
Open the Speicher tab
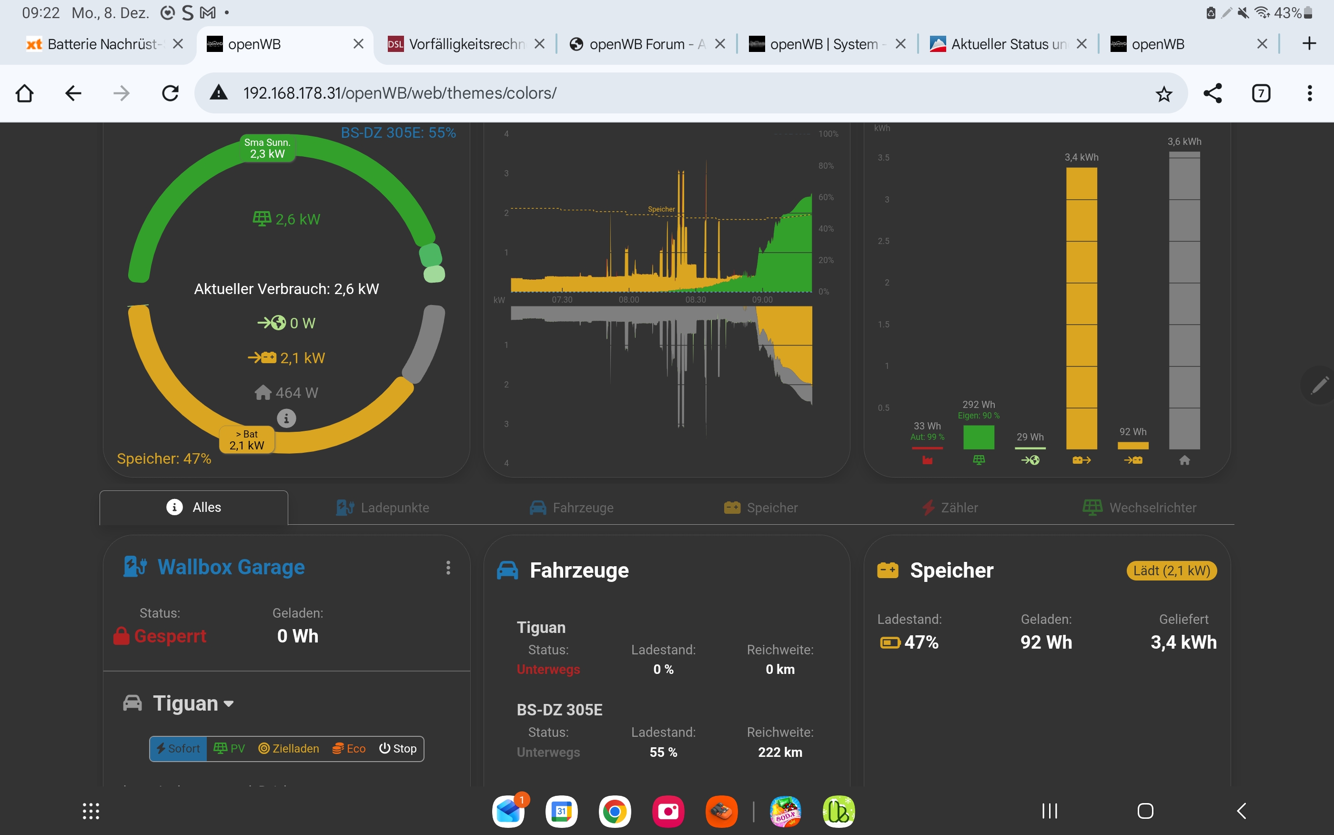coord(760,508)
